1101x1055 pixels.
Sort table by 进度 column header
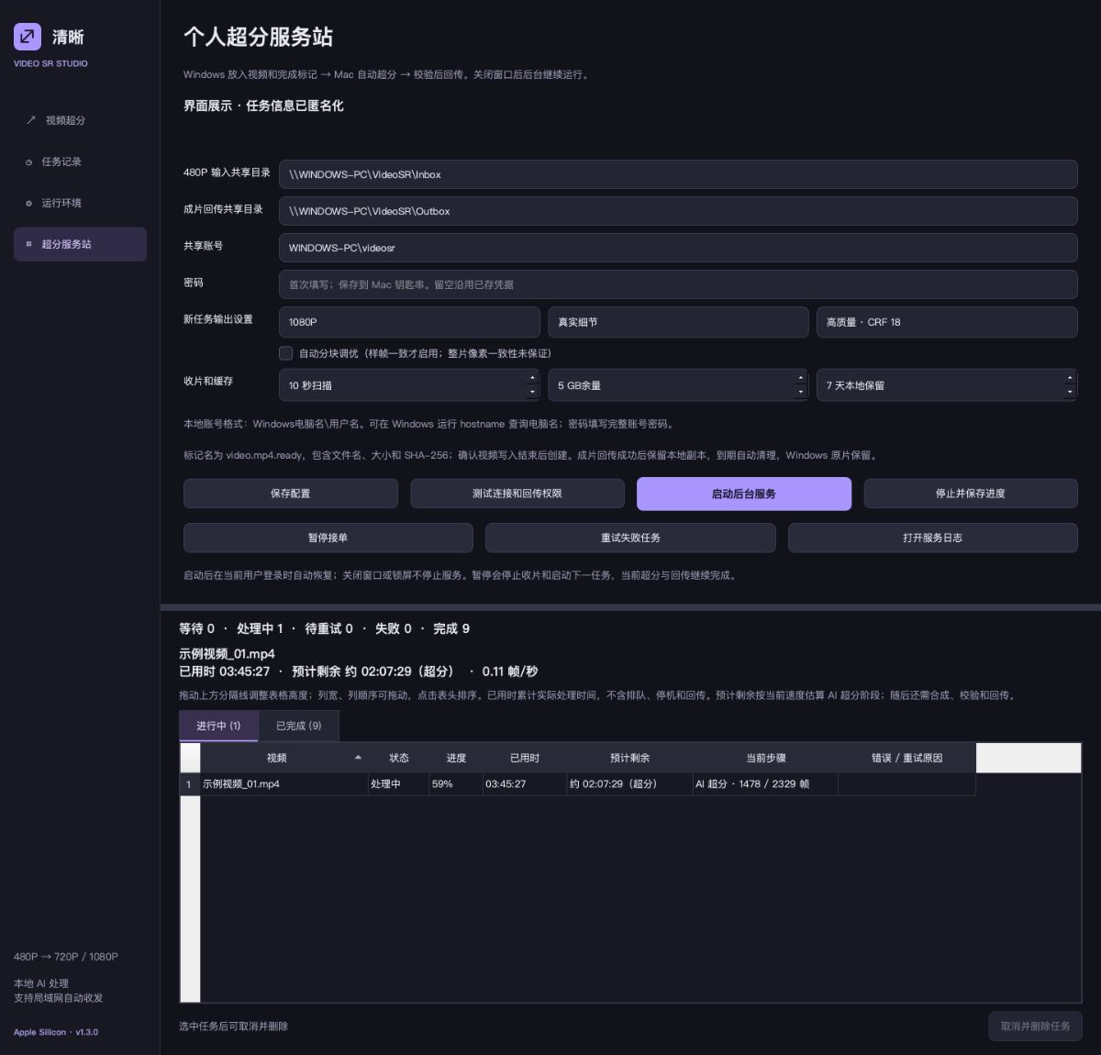tap(456, 758)
